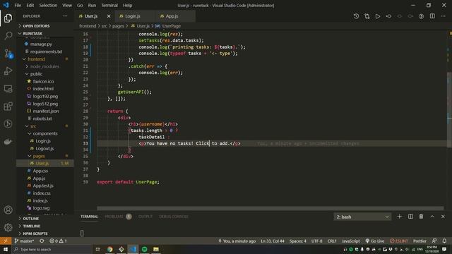Screen dimensions: 452x254
Task: Select terminal from 2: bash dropdown
Action: [x=362, y=217]
